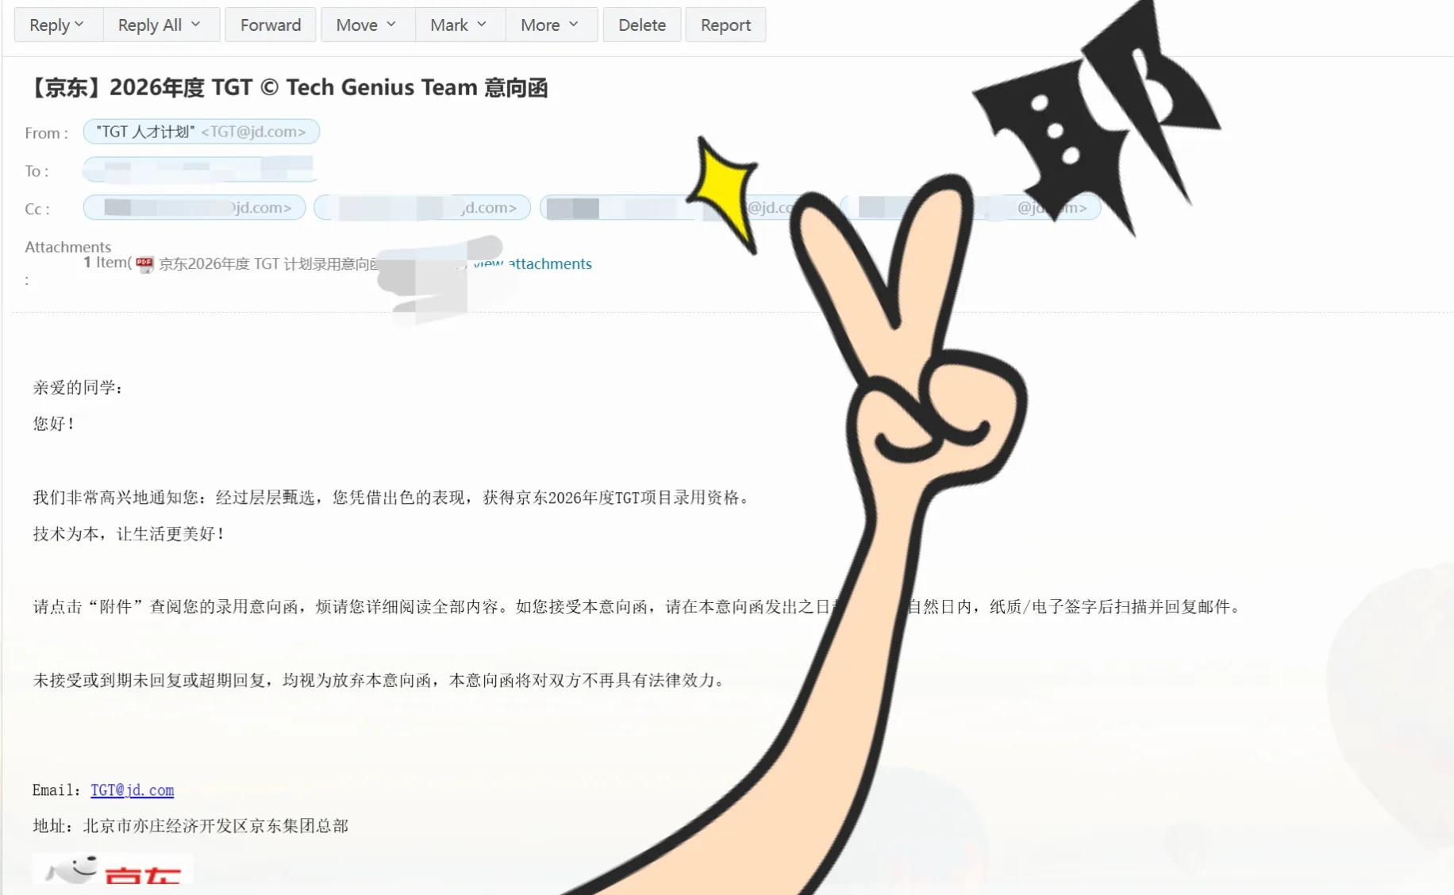The width and height of the screenshot is (1454, 895).
Task: Select the second Cc recipient chip
Action: point(422,207)
